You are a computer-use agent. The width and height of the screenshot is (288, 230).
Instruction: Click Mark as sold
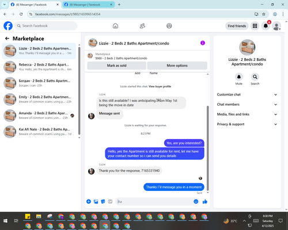point(116,66)
